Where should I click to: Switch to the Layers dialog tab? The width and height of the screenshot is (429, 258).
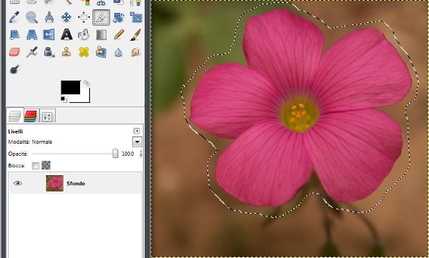coord(15,116)
